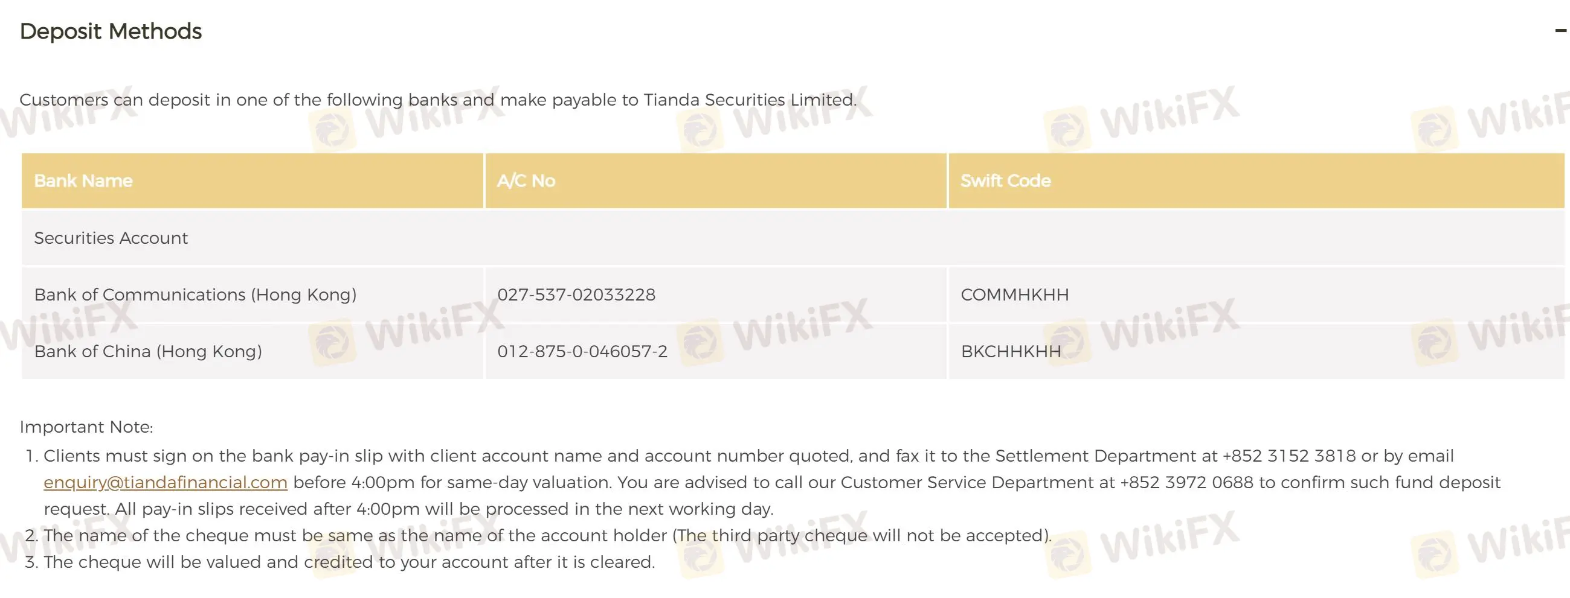The image size is (1570, 598).
Task: Select account number 012-875-0-046057-2
Action: [582, 351]
